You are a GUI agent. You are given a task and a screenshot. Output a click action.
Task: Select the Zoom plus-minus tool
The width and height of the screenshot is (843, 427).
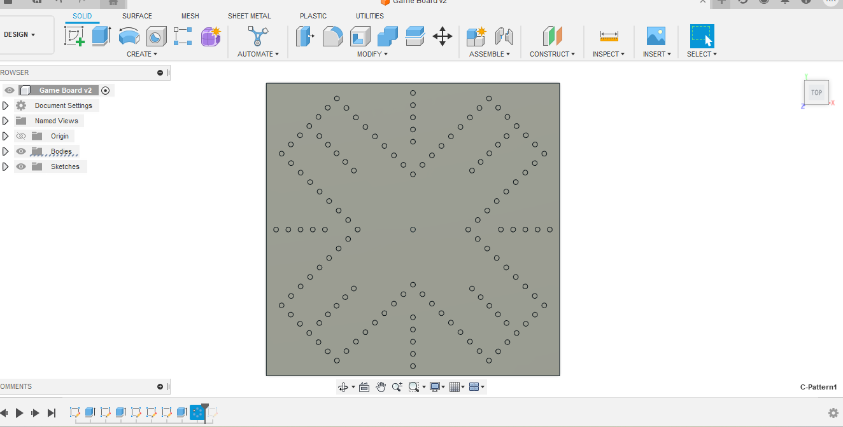397,387
